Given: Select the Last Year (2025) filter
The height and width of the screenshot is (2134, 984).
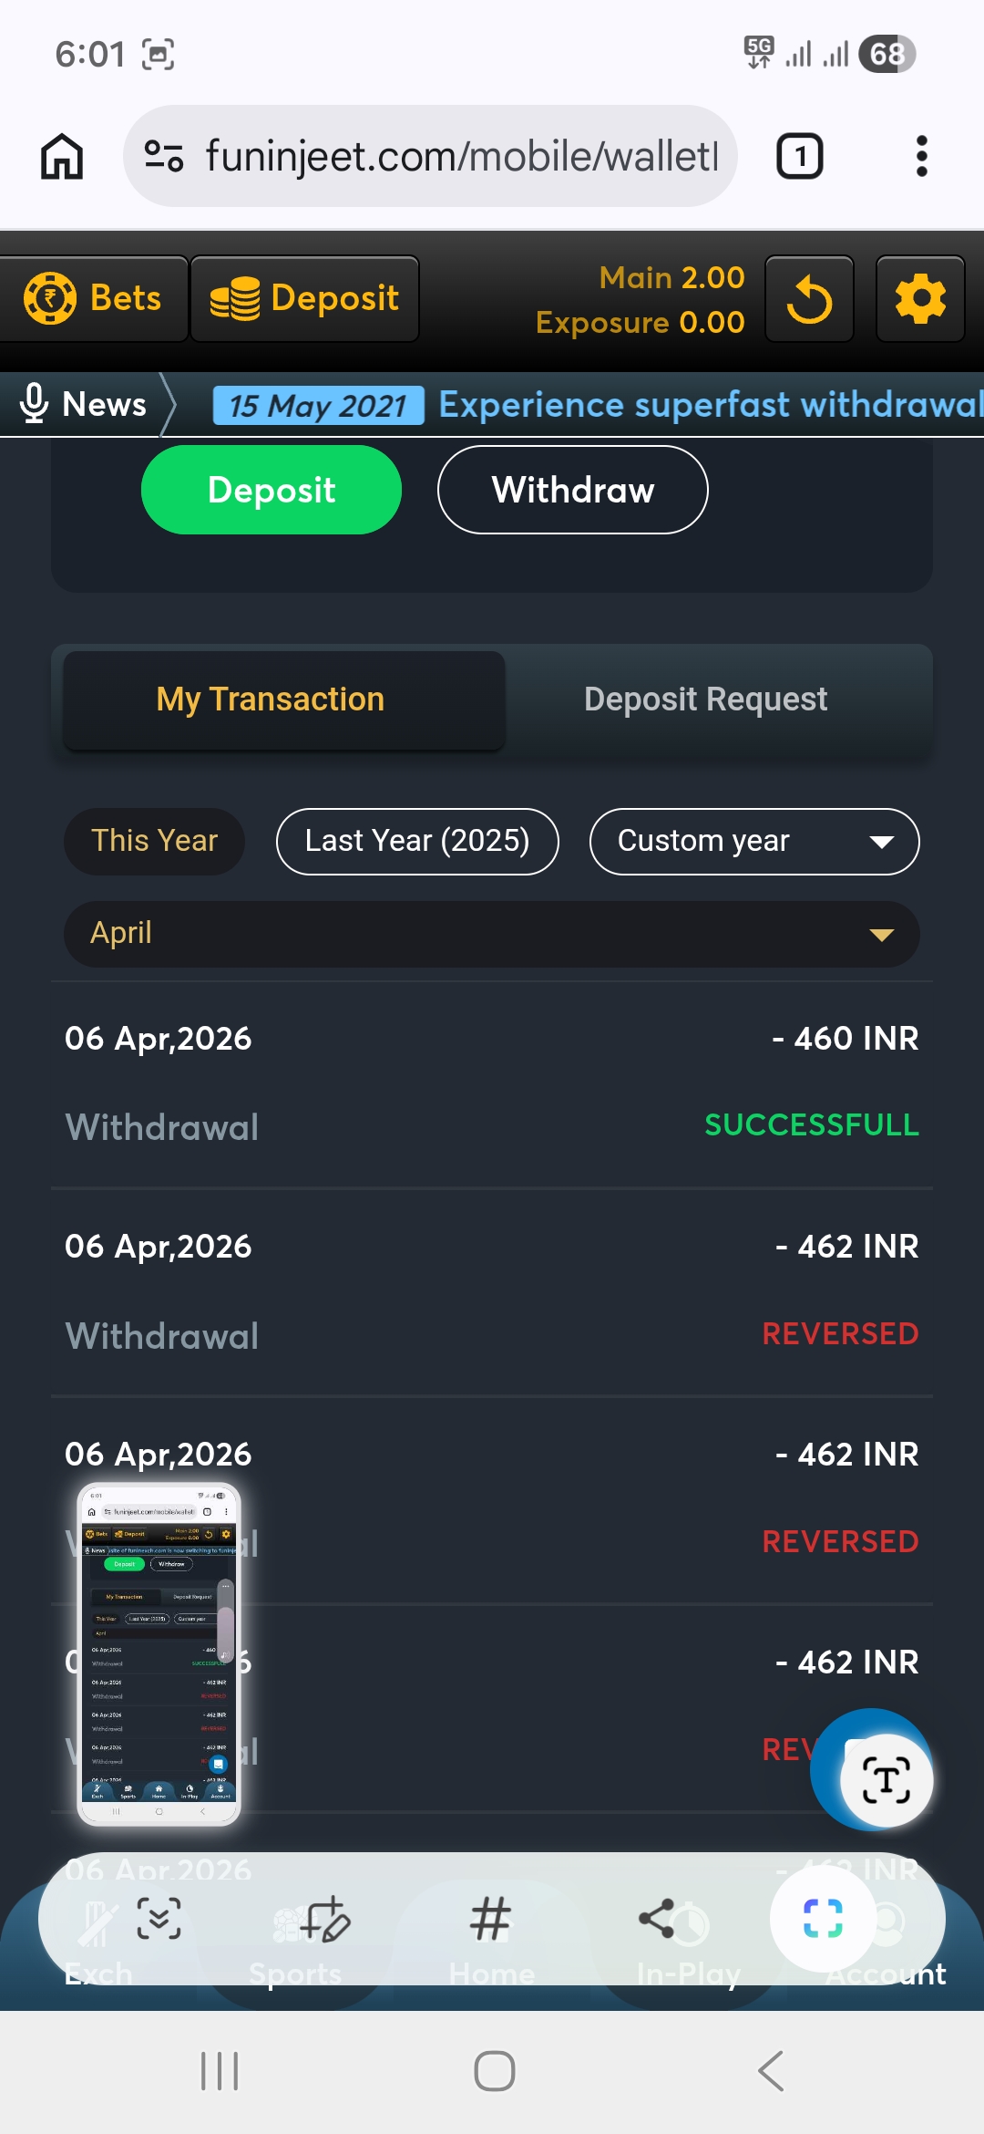Looking at the screenshot, I should click(x=417, y=841).
